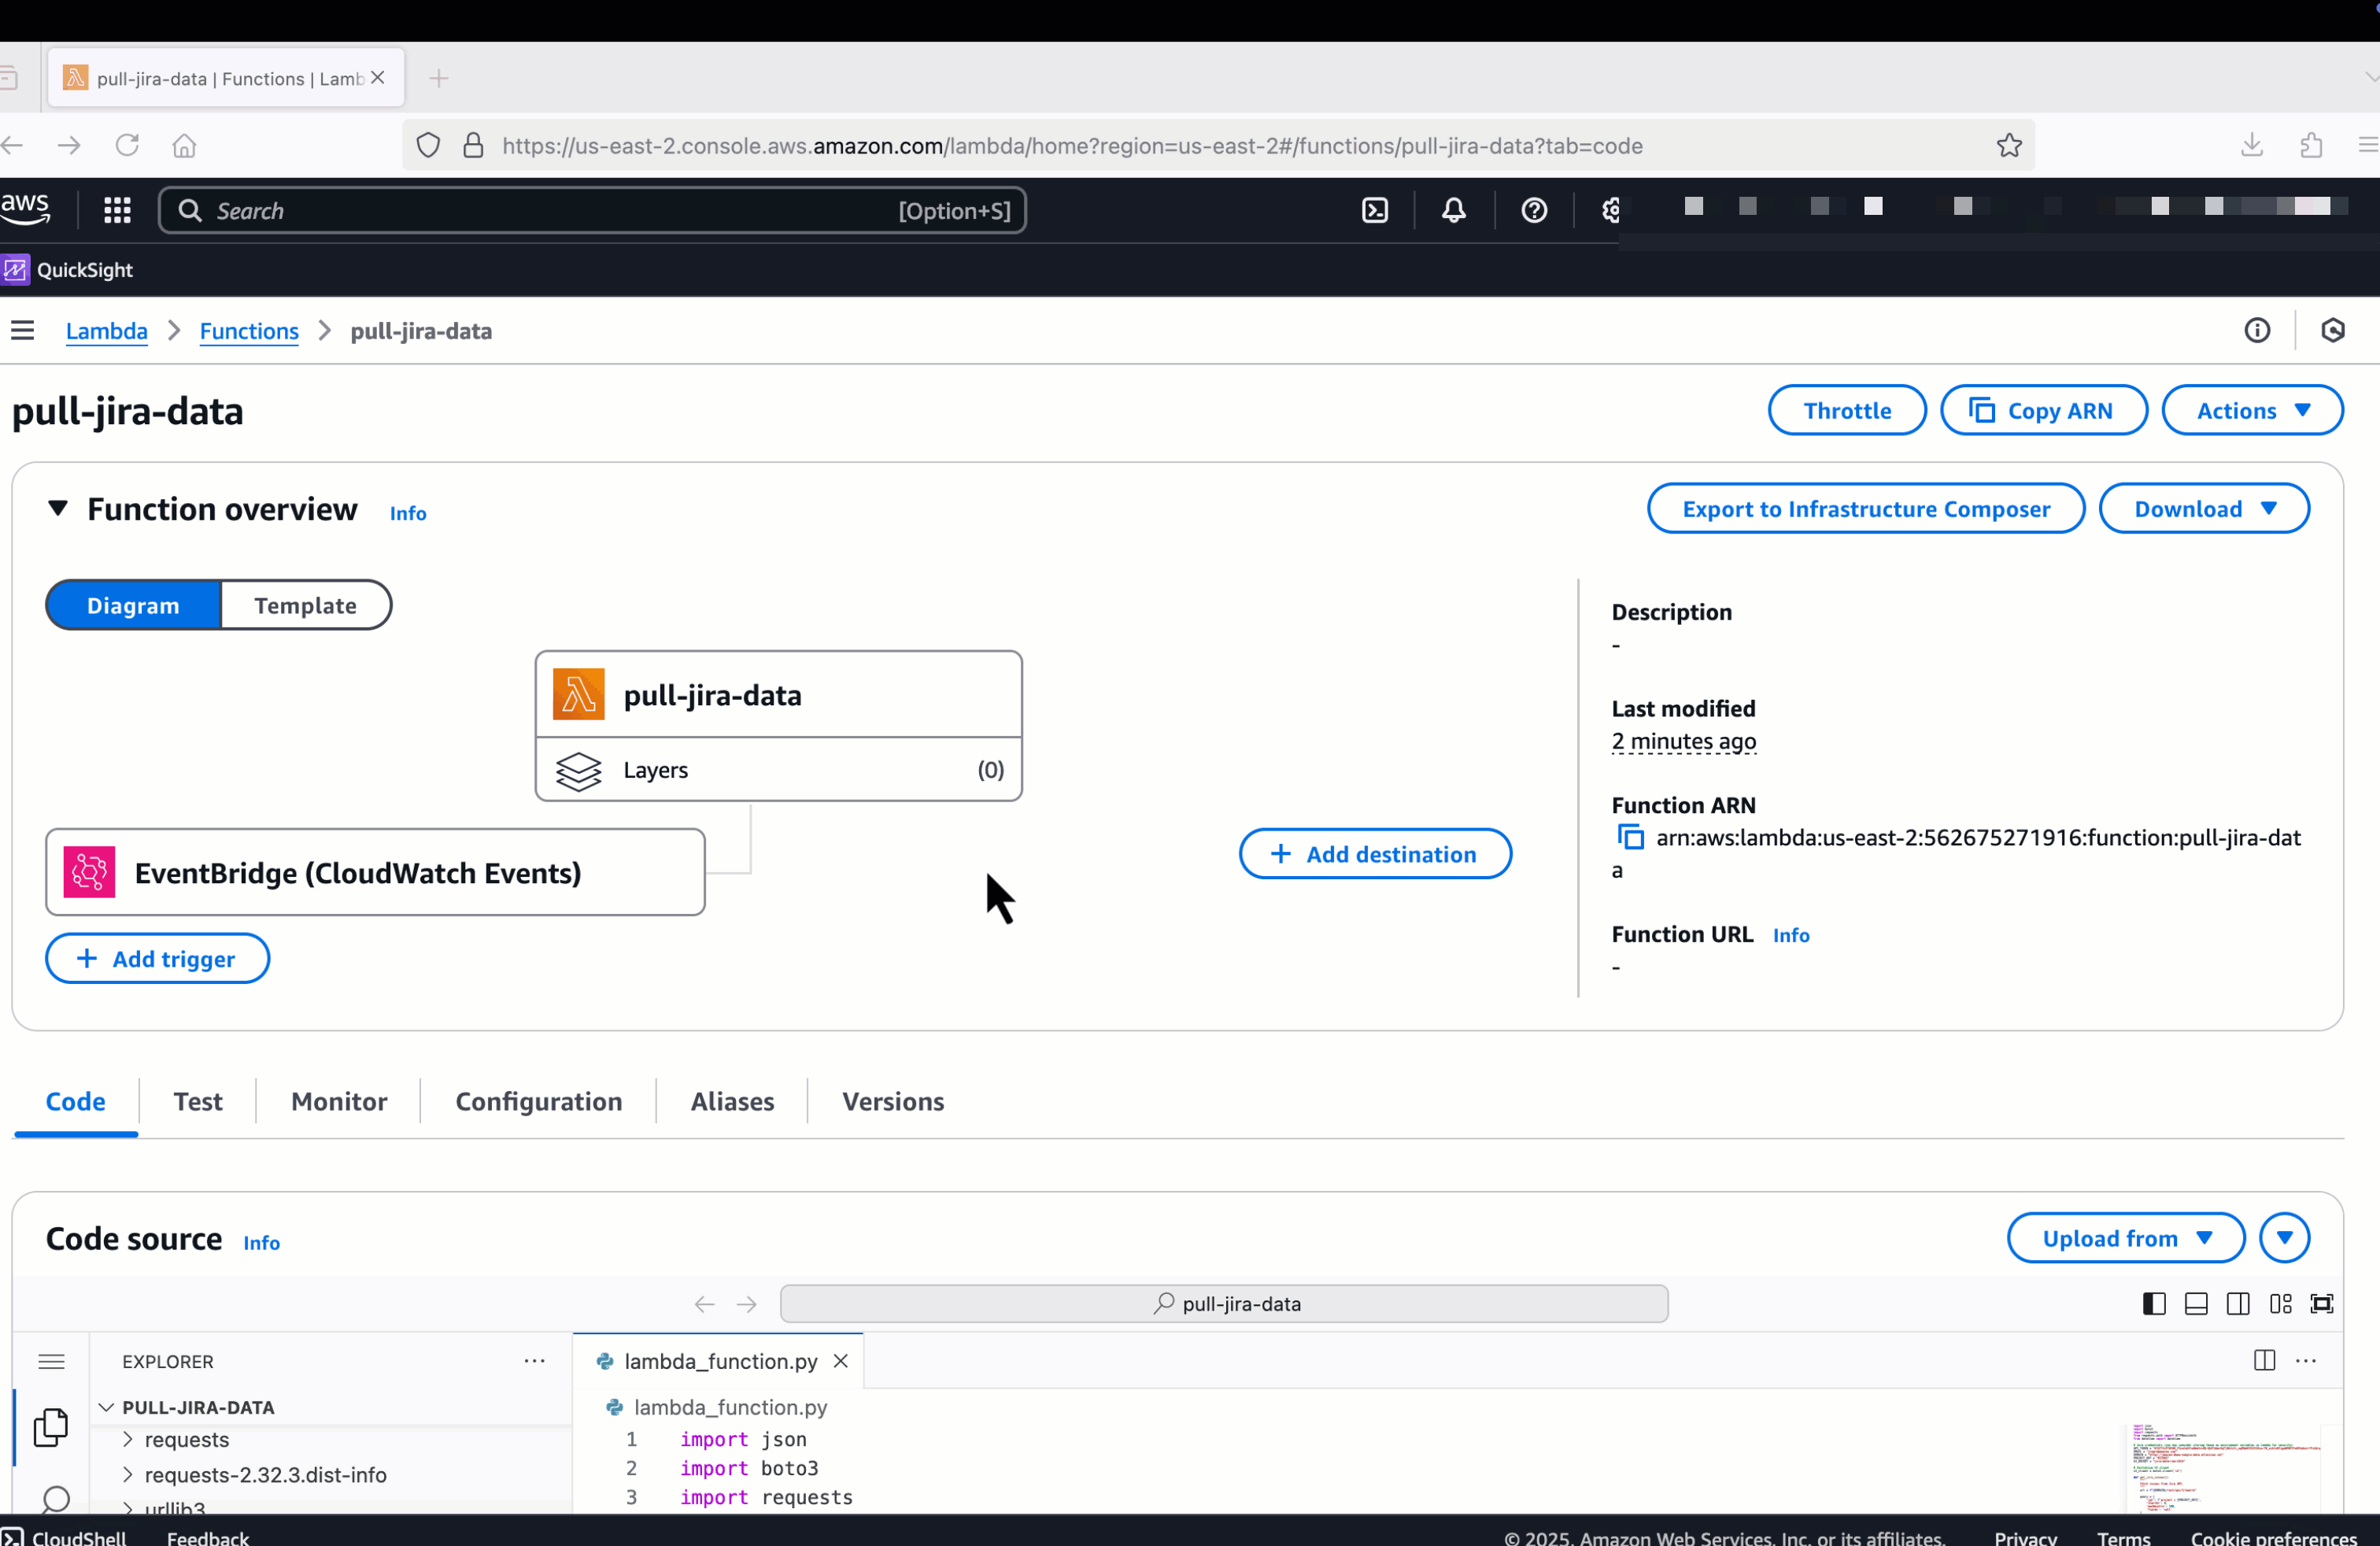Open the side navigation hamburger menu

(x=23, y=331)
